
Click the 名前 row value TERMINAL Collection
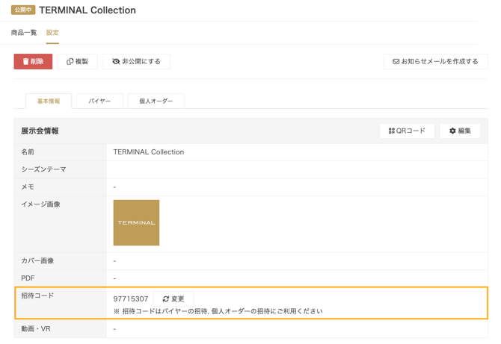point(148,151)
